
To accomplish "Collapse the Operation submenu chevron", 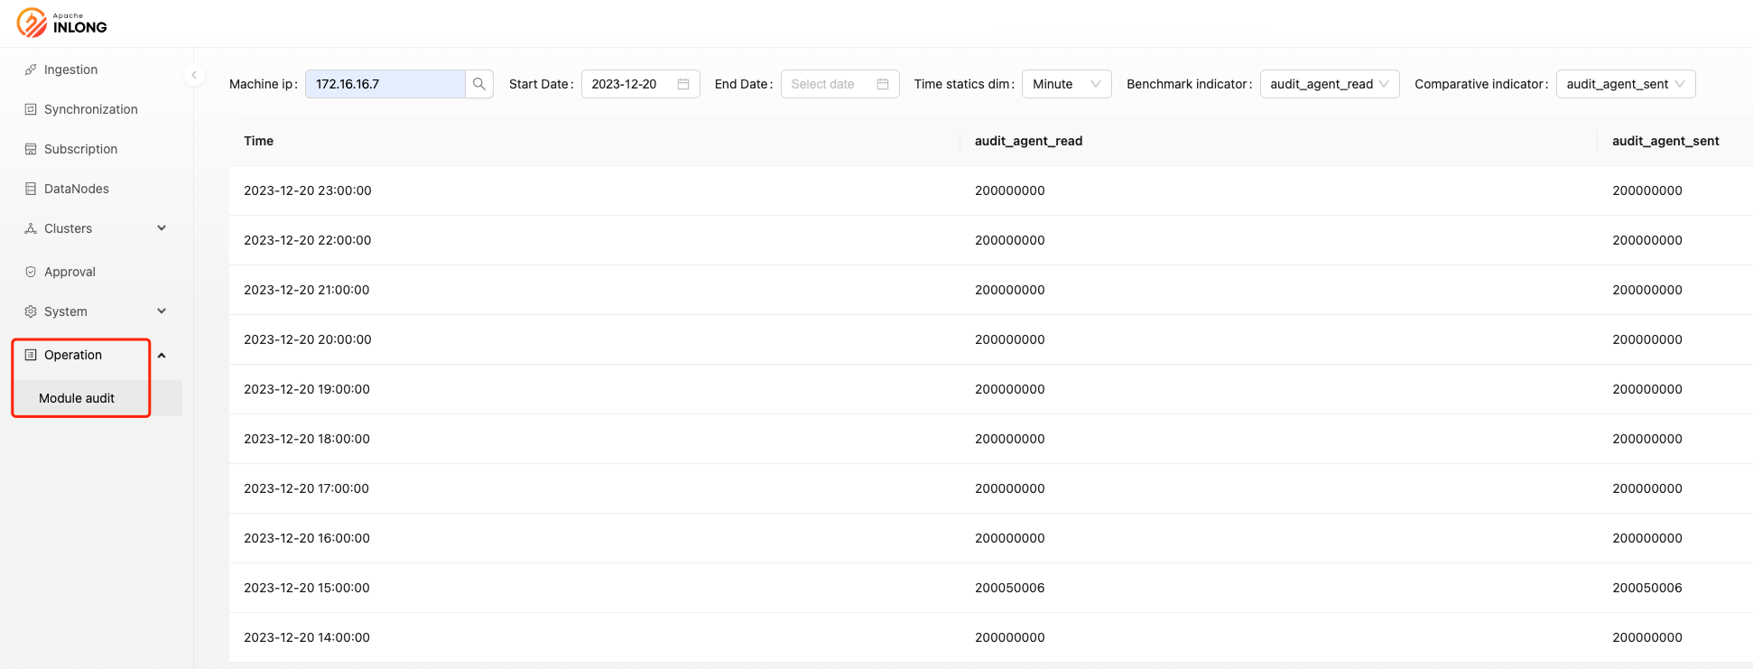I will coord(162,355).
